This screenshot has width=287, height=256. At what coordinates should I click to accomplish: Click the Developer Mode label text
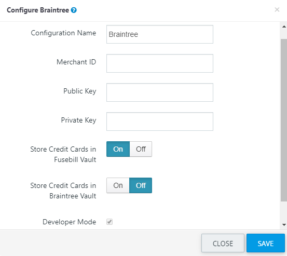69,222
